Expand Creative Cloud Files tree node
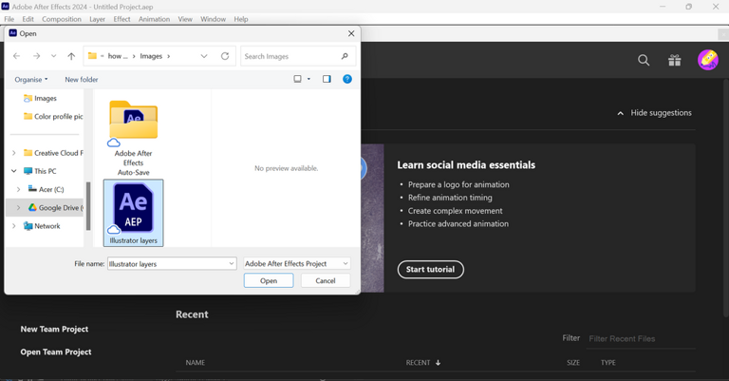The image size is (729, 381). coord(14,153)
